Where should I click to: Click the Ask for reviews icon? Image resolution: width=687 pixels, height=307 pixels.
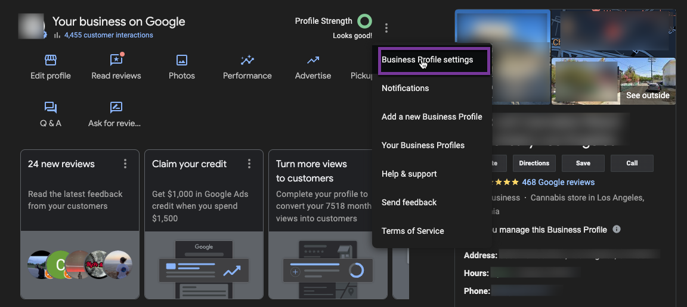click(x=116, y=108)
